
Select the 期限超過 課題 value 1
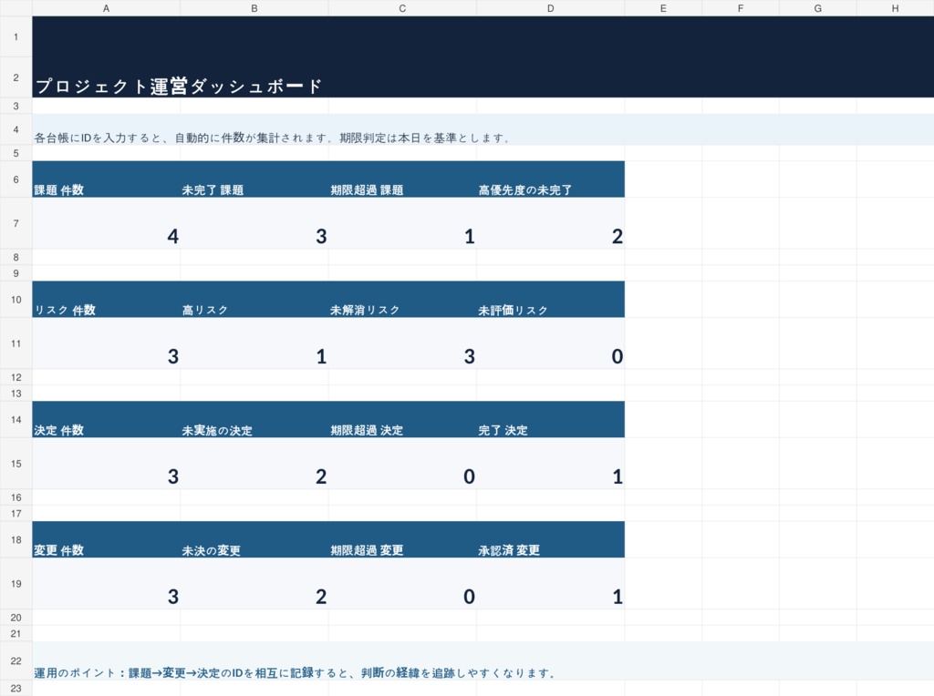402,223
